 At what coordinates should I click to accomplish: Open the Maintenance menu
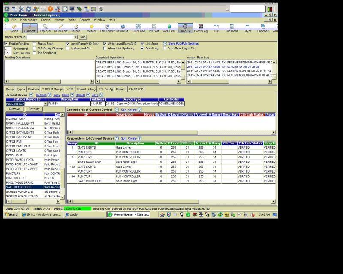(x=28, y=20)
